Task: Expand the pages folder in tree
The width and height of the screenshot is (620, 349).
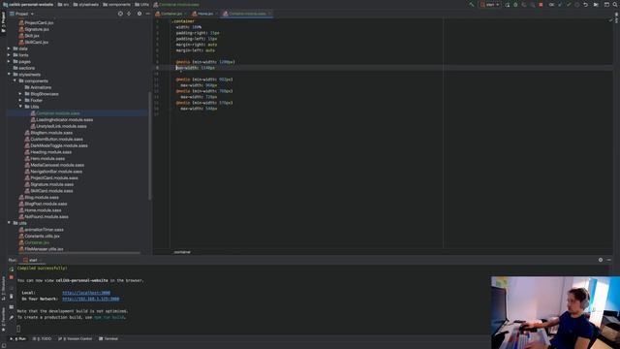Action: coord(9,61)
